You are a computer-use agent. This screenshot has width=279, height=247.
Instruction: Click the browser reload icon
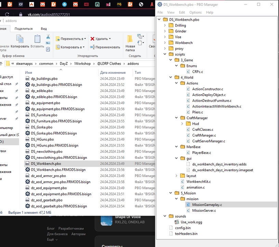7,14
